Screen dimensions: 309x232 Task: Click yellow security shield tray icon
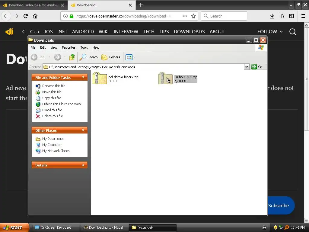[276, 227]
